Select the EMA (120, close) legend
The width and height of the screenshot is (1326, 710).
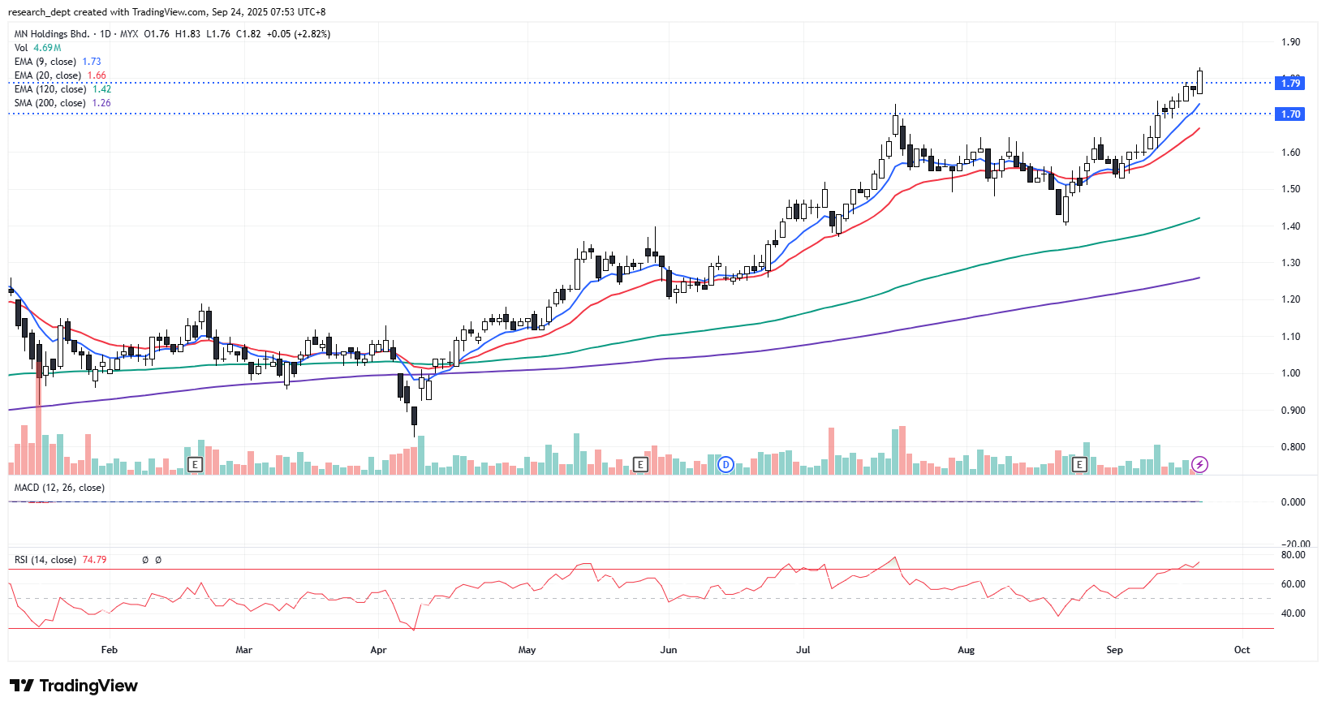[x=50, y=89]
